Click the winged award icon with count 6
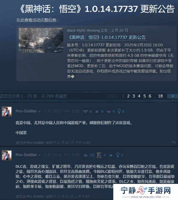This screenshot has height=200, width=178. click(x=85, y=111)
